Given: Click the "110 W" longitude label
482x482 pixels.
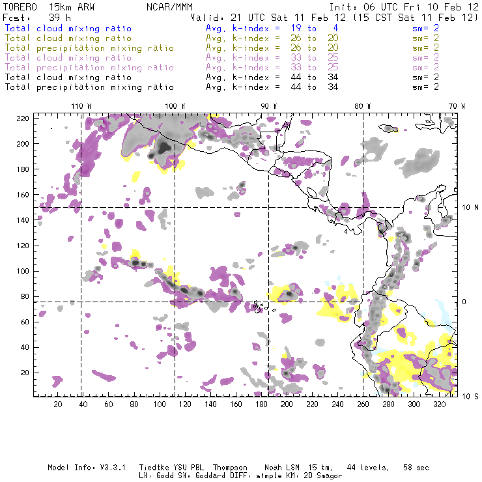Looking at the screenshot, I should click(81, 106).
